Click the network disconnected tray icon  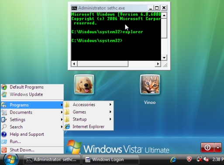tap(199, 159)
